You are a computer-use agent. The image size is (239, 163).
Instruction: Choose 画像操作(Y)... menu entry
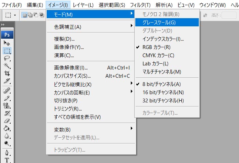[x=90, y=47]
